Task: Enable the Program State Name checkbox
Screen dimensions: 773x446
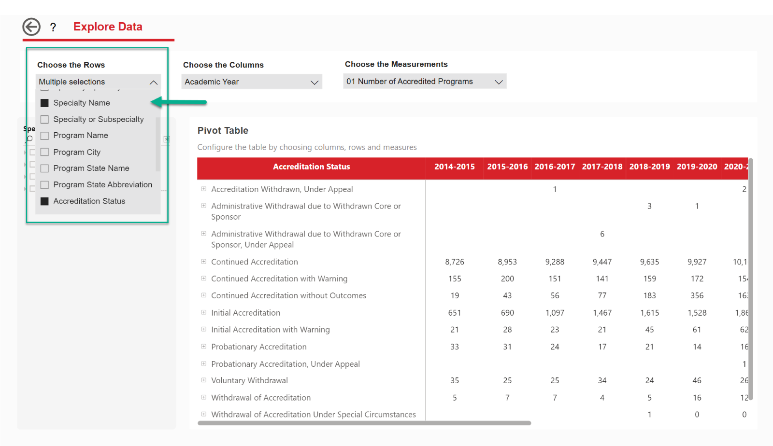Action: tap(44, 168)
